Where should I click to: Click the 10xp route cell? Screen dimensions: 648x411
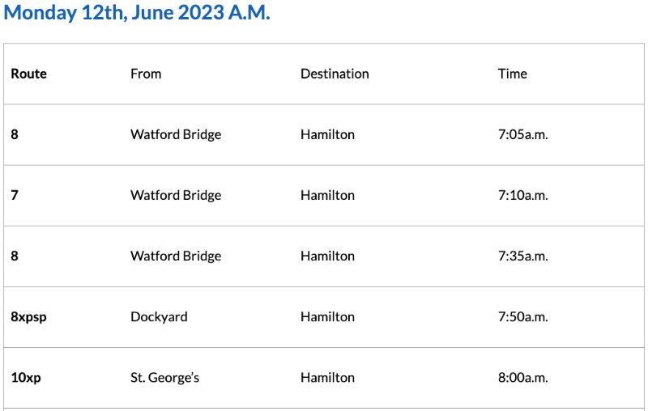tap(26, 377)
